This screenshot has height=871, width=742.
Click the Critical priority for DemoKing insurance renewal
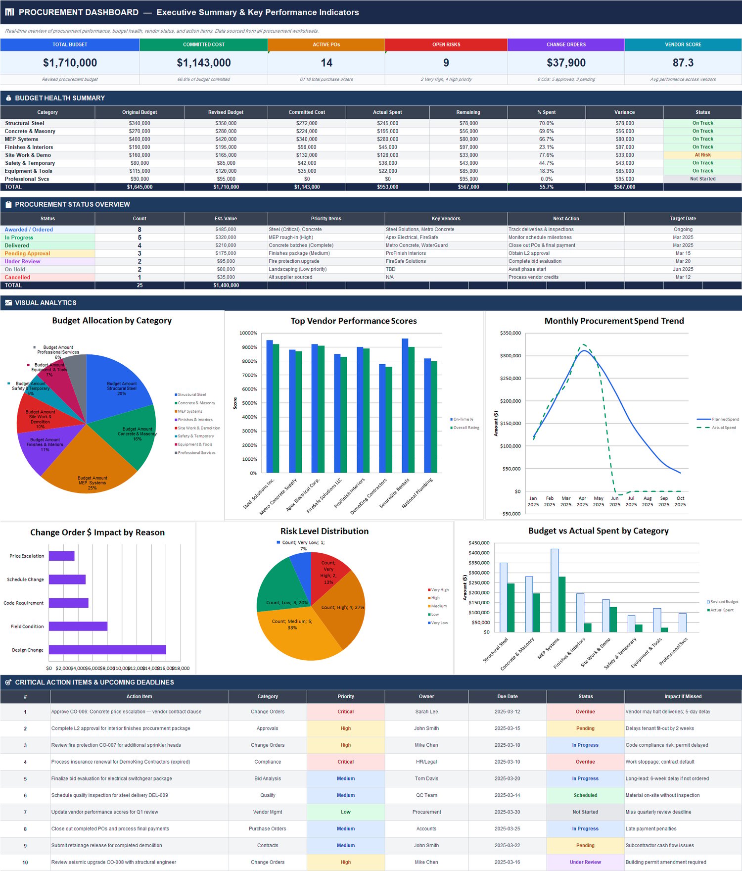click(x=346, y=762)
